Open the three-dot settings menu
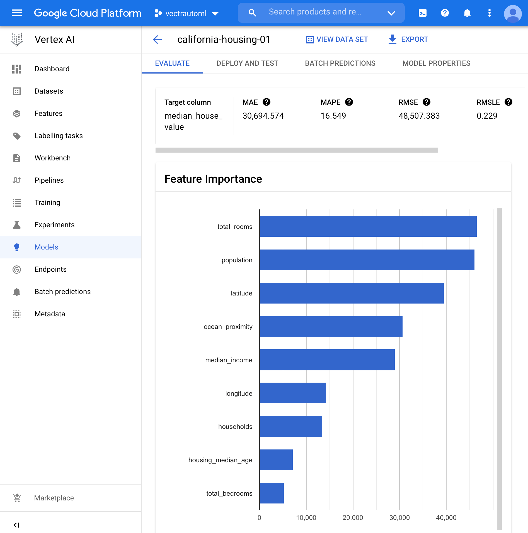Image resolution: width=528 pixels, height=533 pixels. pyautogui.click(x=489, y=13)
